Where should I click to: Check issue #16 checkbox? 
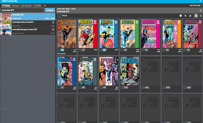pos(185,87)
